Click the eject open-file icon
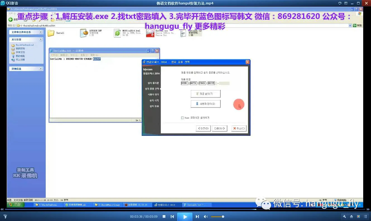 (x=351, y=217)
